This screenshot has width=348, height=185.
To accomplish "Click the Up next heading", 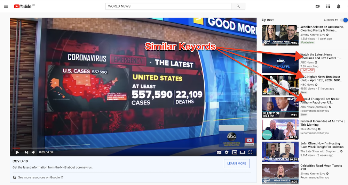I will point(268,20).
